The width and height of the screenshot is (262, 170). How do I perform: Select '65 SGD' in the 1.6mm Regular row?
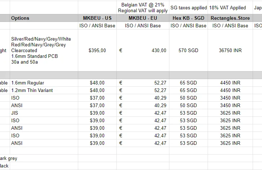tap(188, 83)
